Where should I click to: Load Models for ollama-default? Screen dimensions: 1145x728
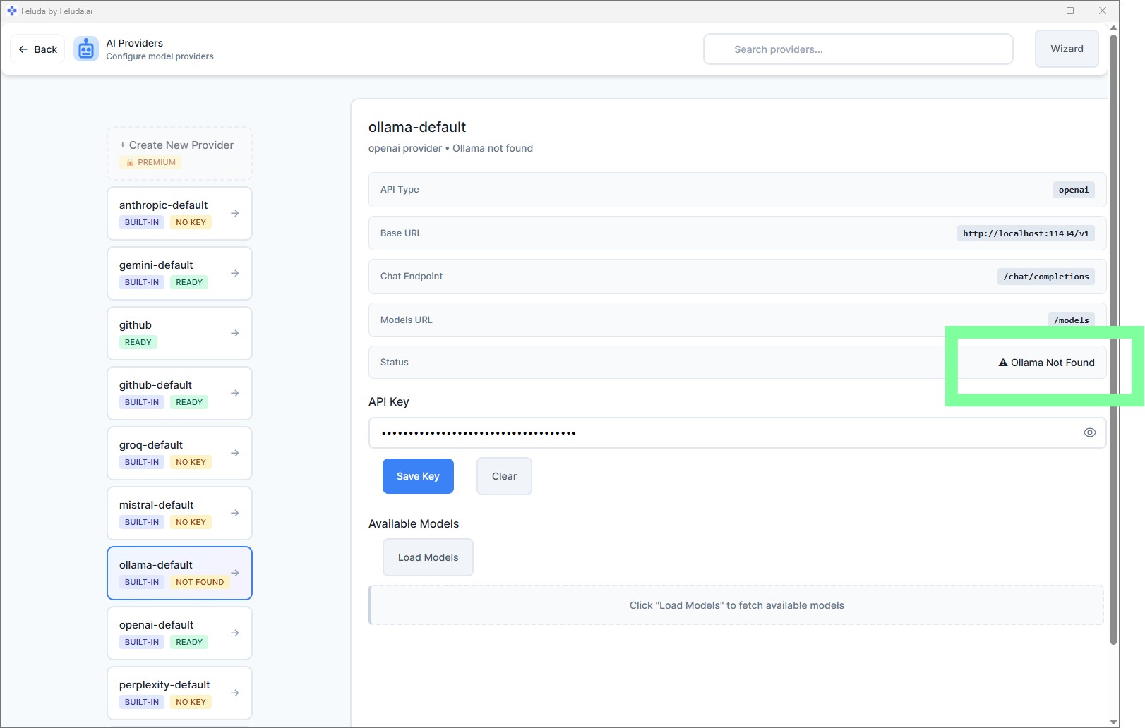point(428,557)
